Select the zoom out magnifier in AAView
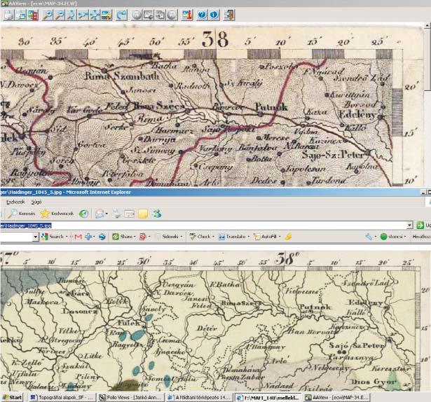431x402 pixels. click(59, 15)
